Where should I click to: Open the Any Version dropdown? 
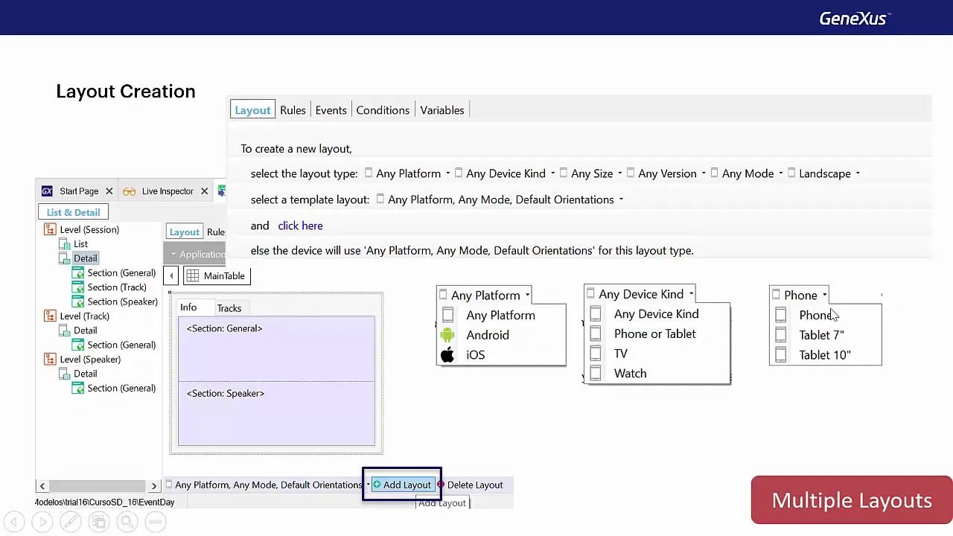click(666, 173)
